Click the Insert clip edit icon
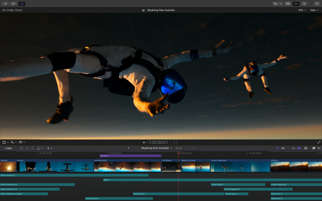Screen dimensions: 322x201 pos(27,148)
